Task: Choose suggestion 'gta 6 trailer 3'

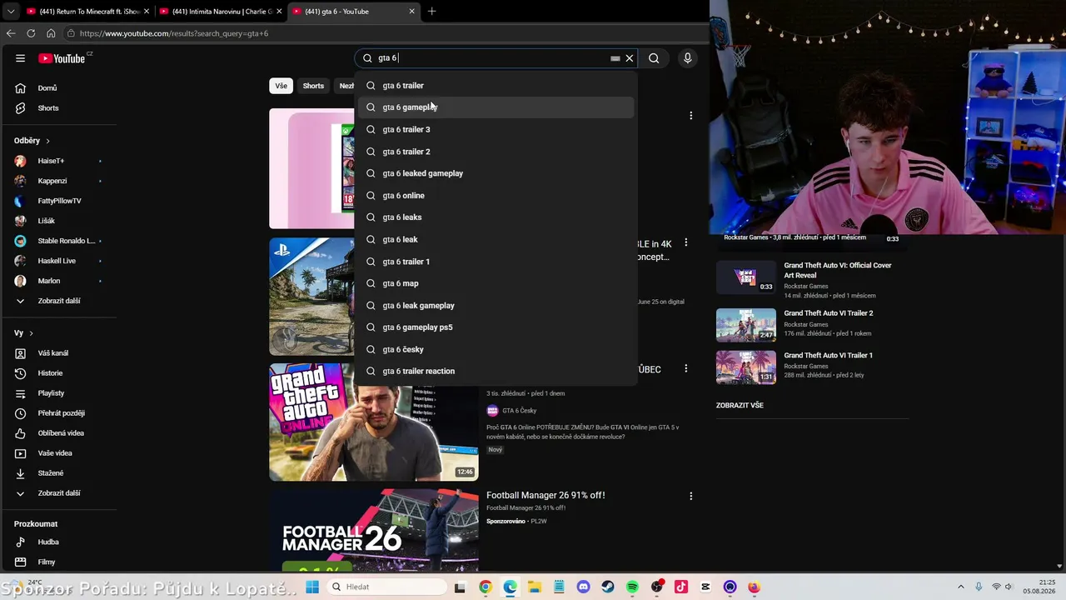Action: point(496,129)
